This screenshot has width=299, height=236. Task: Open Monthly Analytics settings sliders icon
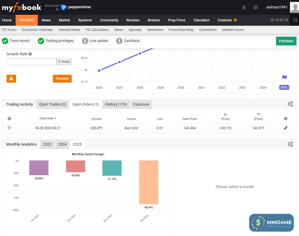tap(290, 144)
